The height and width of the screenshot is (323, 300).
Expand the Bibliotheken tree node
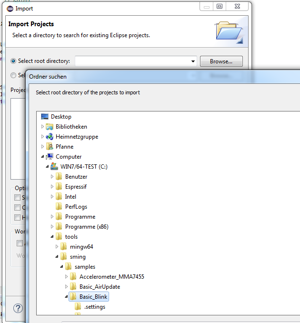coord(42,126)
